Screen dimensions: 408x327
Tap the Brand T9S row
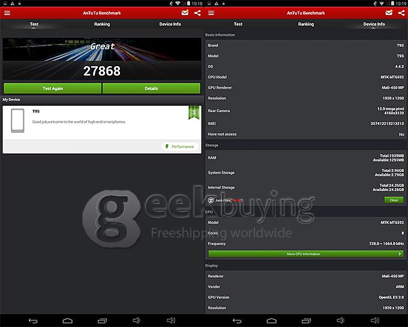pos(306,45)
